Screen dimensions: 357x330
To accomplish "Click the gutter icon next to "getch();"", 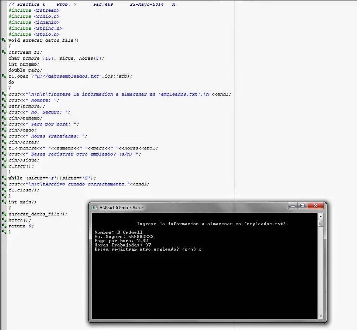I will click(x=4, y=220).
